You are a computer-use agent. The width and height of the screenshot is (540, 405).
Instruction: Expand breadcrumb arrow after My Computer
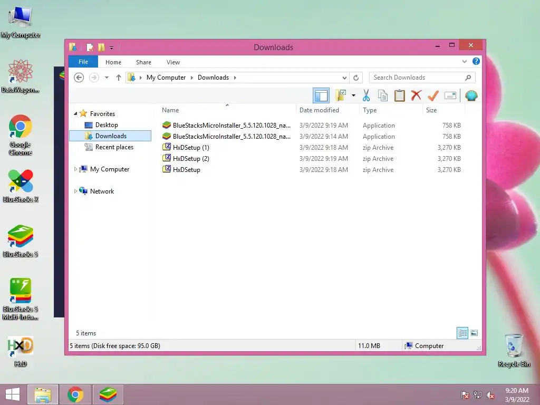pos(192,78)
